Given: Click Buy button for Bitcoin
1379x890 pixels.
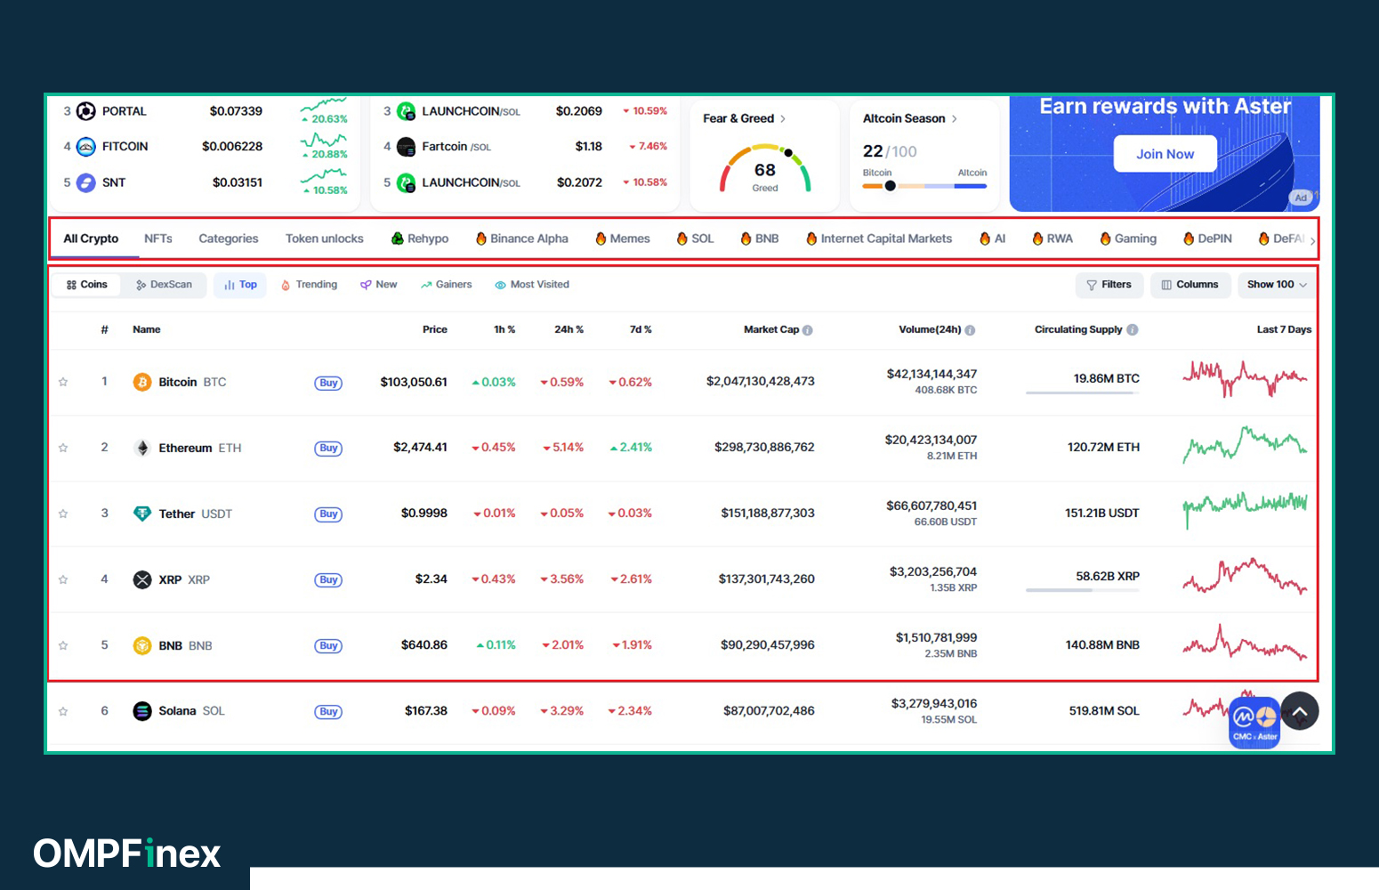Looking at the screenshot, I should (x=328, y=383).
